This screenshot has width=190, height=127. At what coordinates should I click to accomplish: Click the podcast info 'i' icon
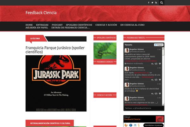point(139,125)
